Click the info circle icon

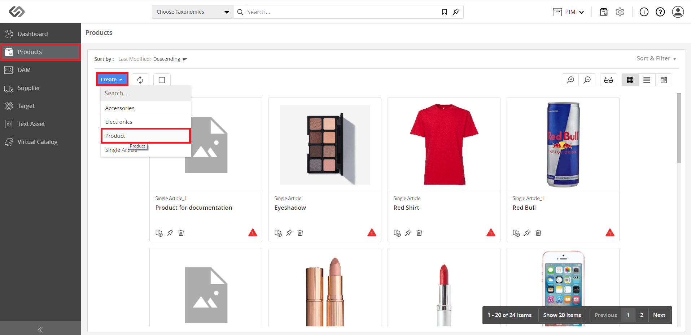click(x=644, y=12)
